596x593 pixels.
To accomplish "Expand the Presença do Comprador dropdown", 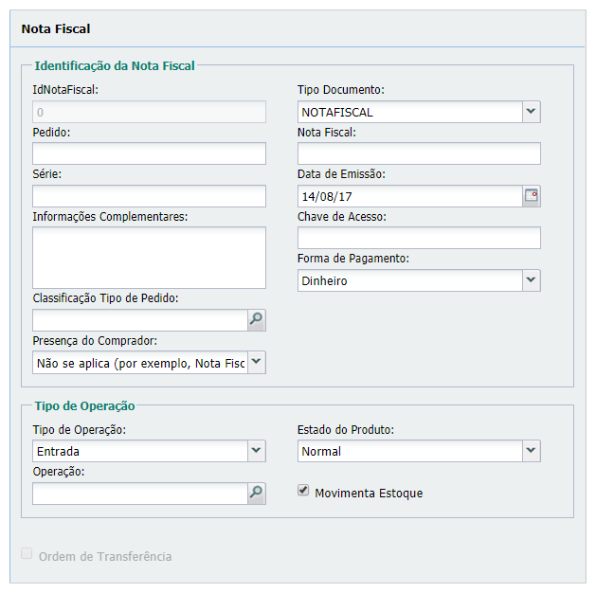I will 256,362.
